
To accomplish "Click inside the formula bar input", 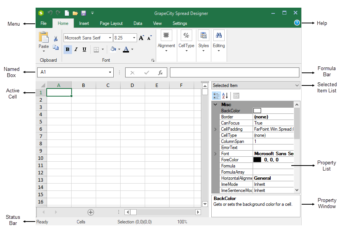I will pyautogui.click(x=235, y=72).
